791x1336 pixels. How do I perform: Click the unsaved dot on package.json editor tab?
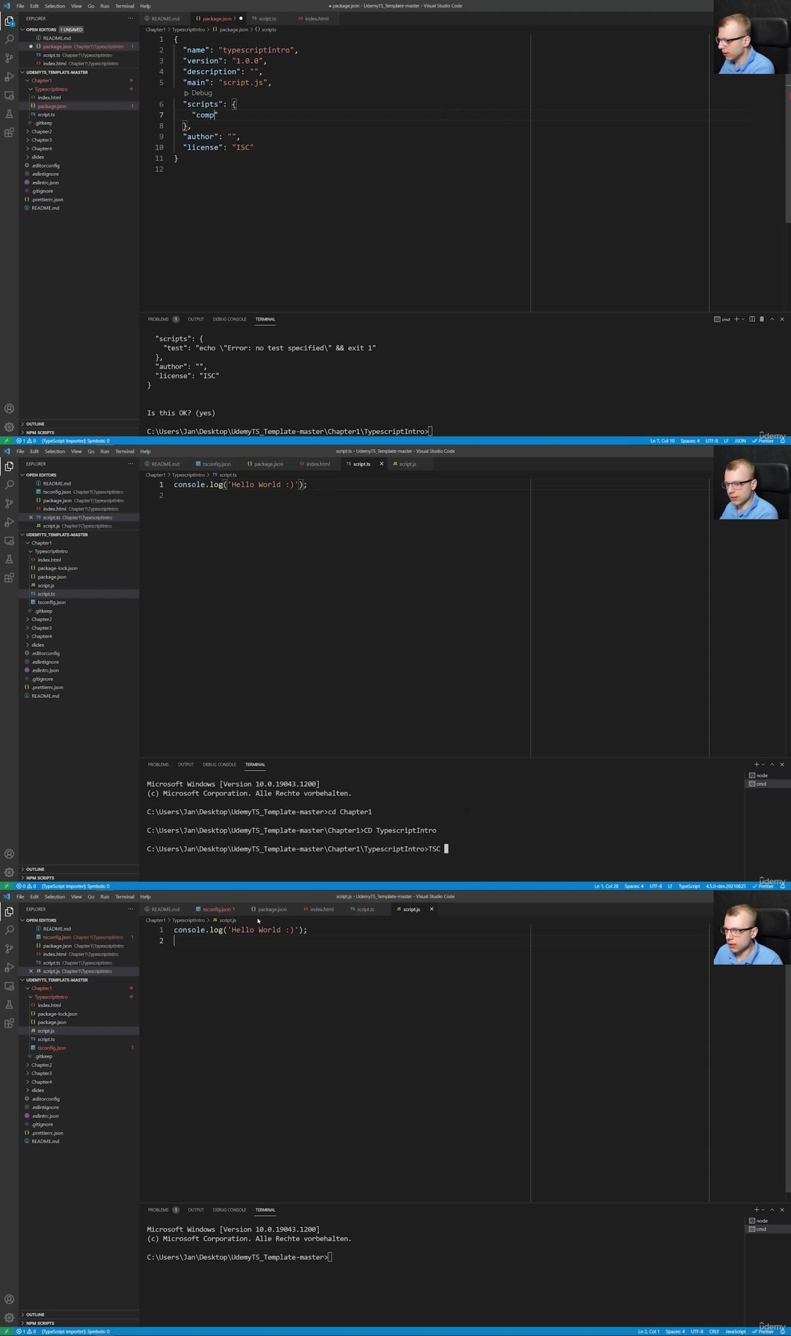click(x=241, y=19)
